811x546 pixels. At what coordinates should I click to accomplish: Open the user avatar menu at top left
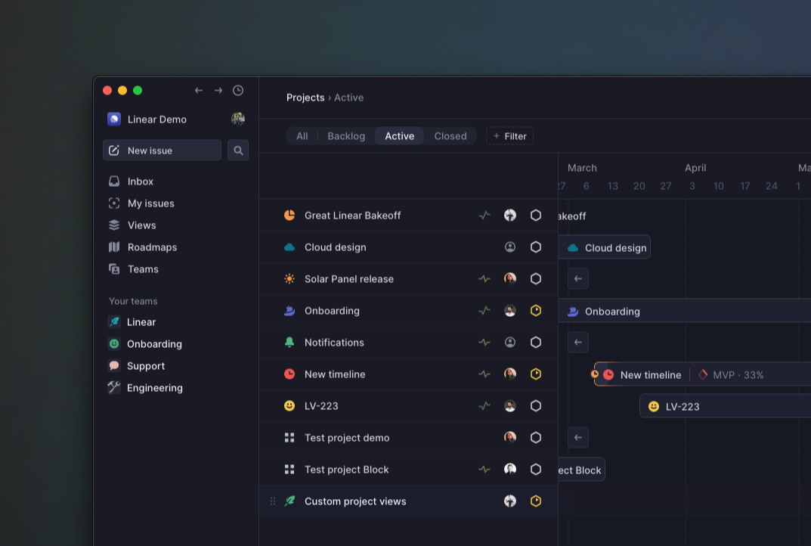pos(237,119)
